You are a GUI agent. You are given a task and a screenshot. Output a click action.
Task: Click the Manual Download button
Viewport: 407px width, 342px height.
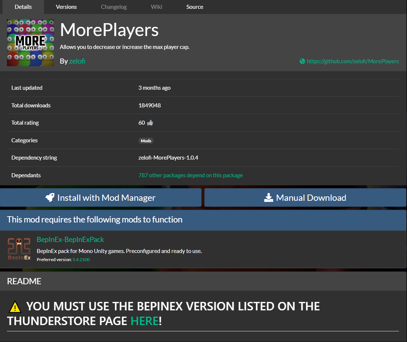(x=305, y=197)
